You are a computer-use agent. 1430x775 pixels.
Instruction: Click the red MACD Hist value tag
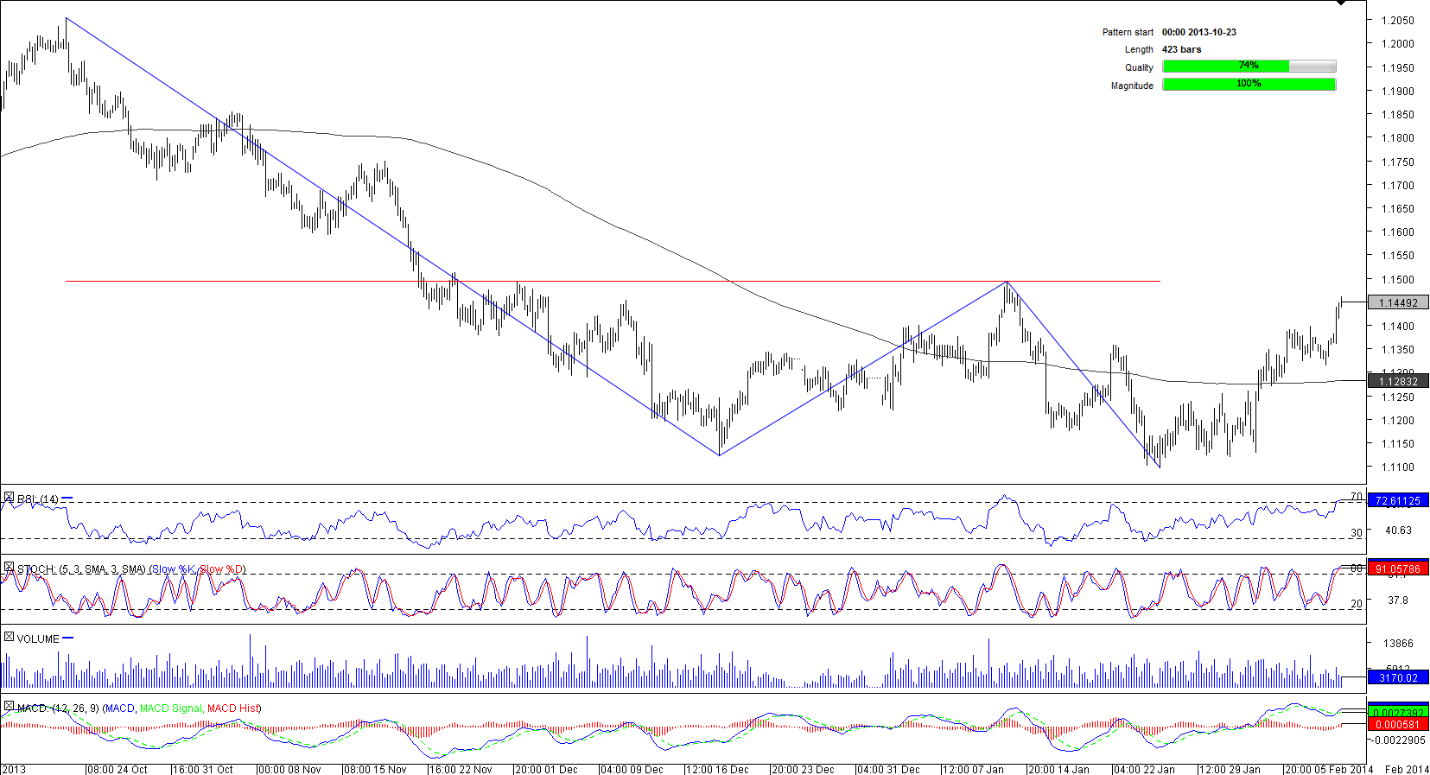tap(1398, 724)
